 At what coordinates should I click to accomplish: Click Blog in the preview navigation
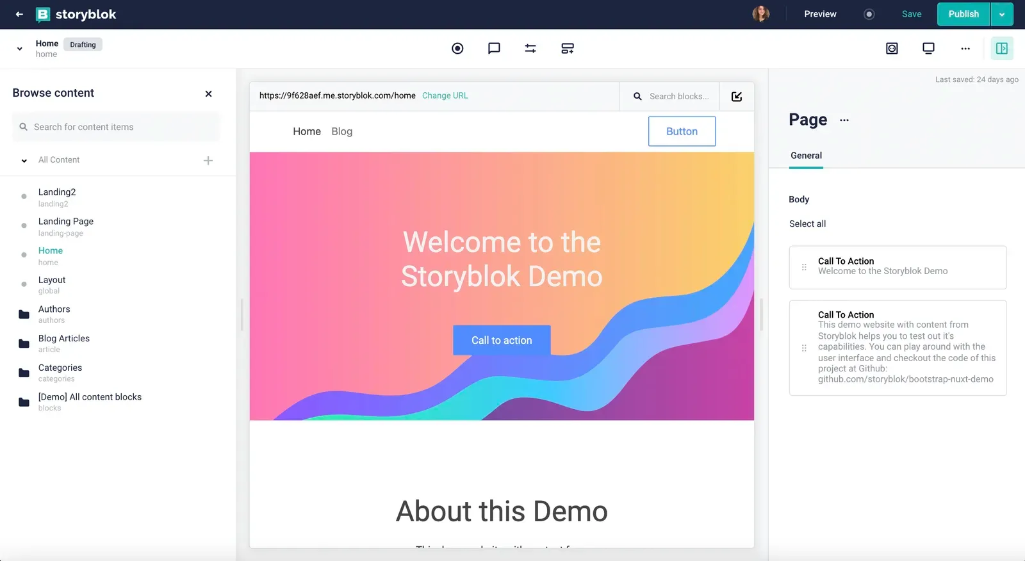(x=342, y=131)
